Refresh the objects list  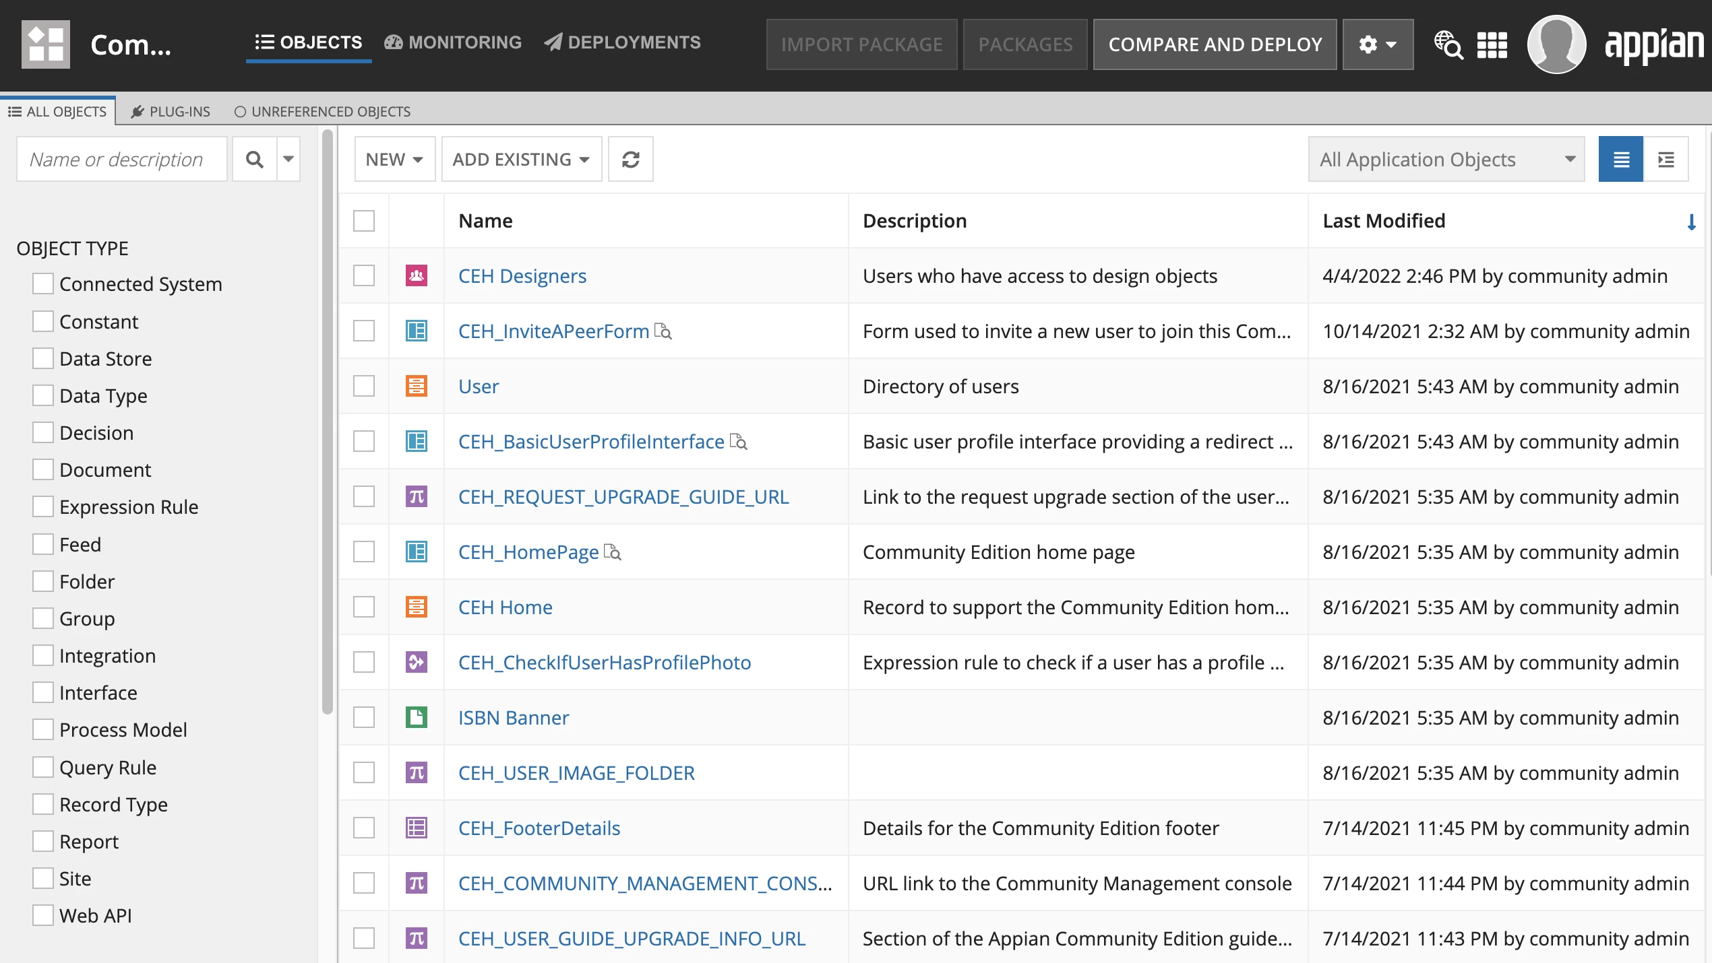(631, 160)
